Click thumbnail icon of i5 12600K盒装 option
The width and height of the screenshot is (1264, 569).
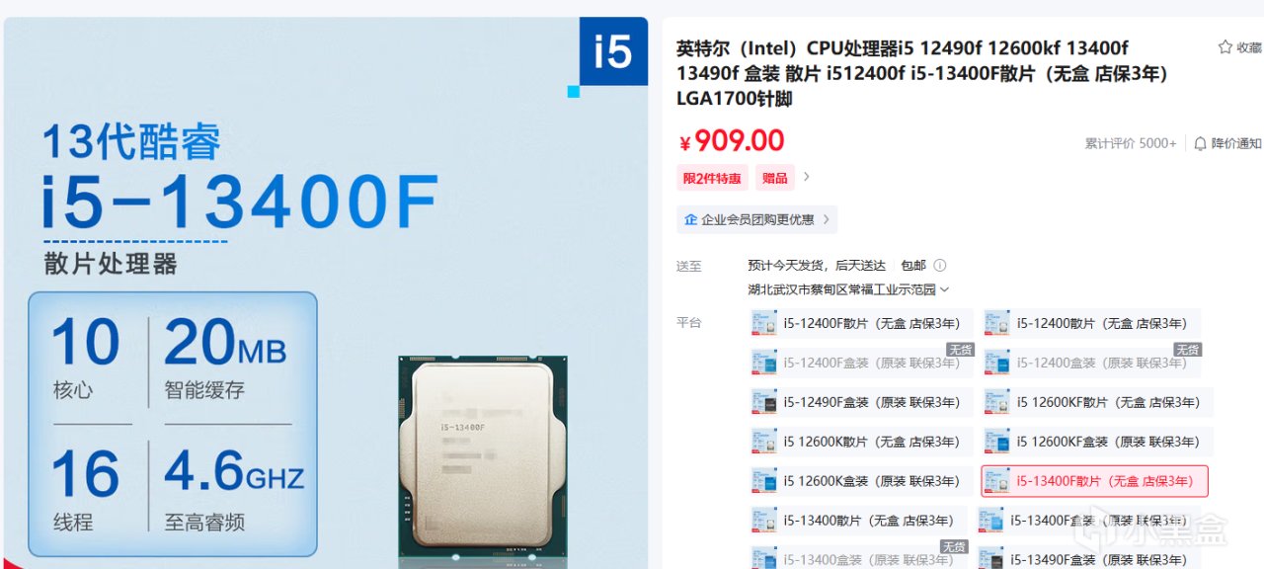(763, 481)
